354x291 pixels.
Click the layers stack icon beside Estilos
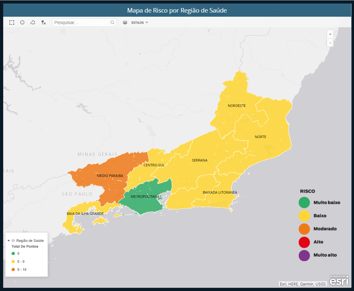pyautogui.click(x=125, y=22)
